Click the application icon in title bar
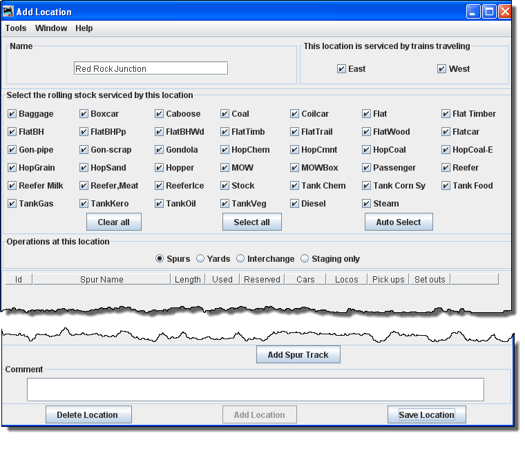 9,11
